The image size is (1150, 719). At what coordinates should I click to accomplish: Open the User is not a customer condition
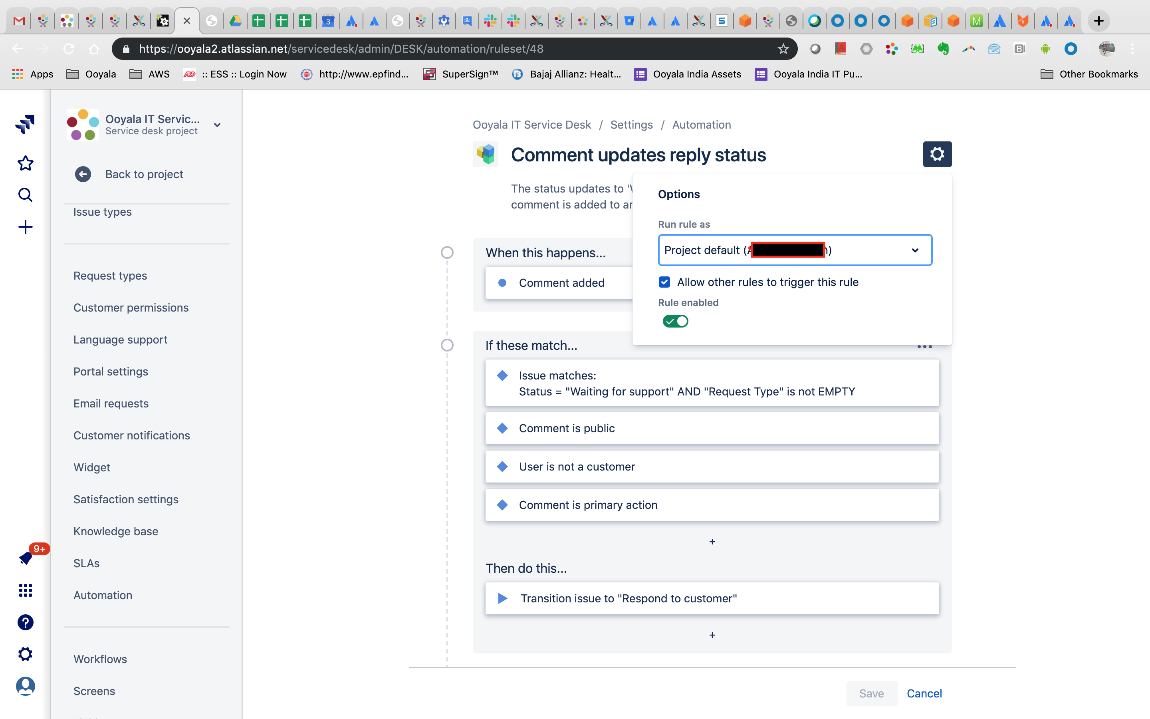coord(712,467)
